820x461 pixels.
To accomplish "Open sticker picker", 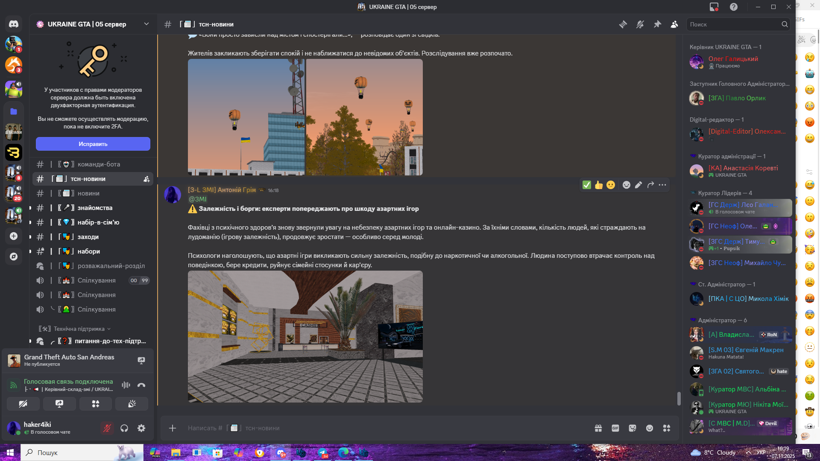I will 633,428.
